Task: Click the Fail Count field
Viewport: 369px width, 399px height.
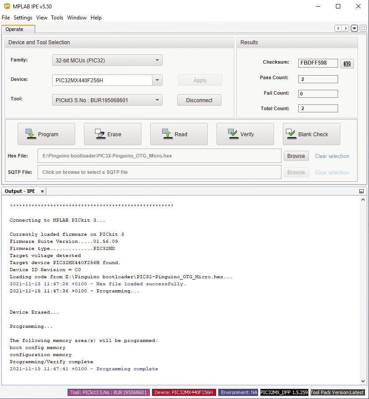Action: click(x=318, y=94)
